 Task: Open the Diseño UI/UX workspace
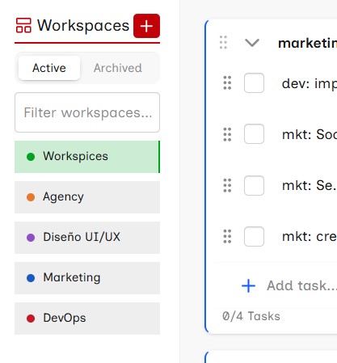click(87, 238)
